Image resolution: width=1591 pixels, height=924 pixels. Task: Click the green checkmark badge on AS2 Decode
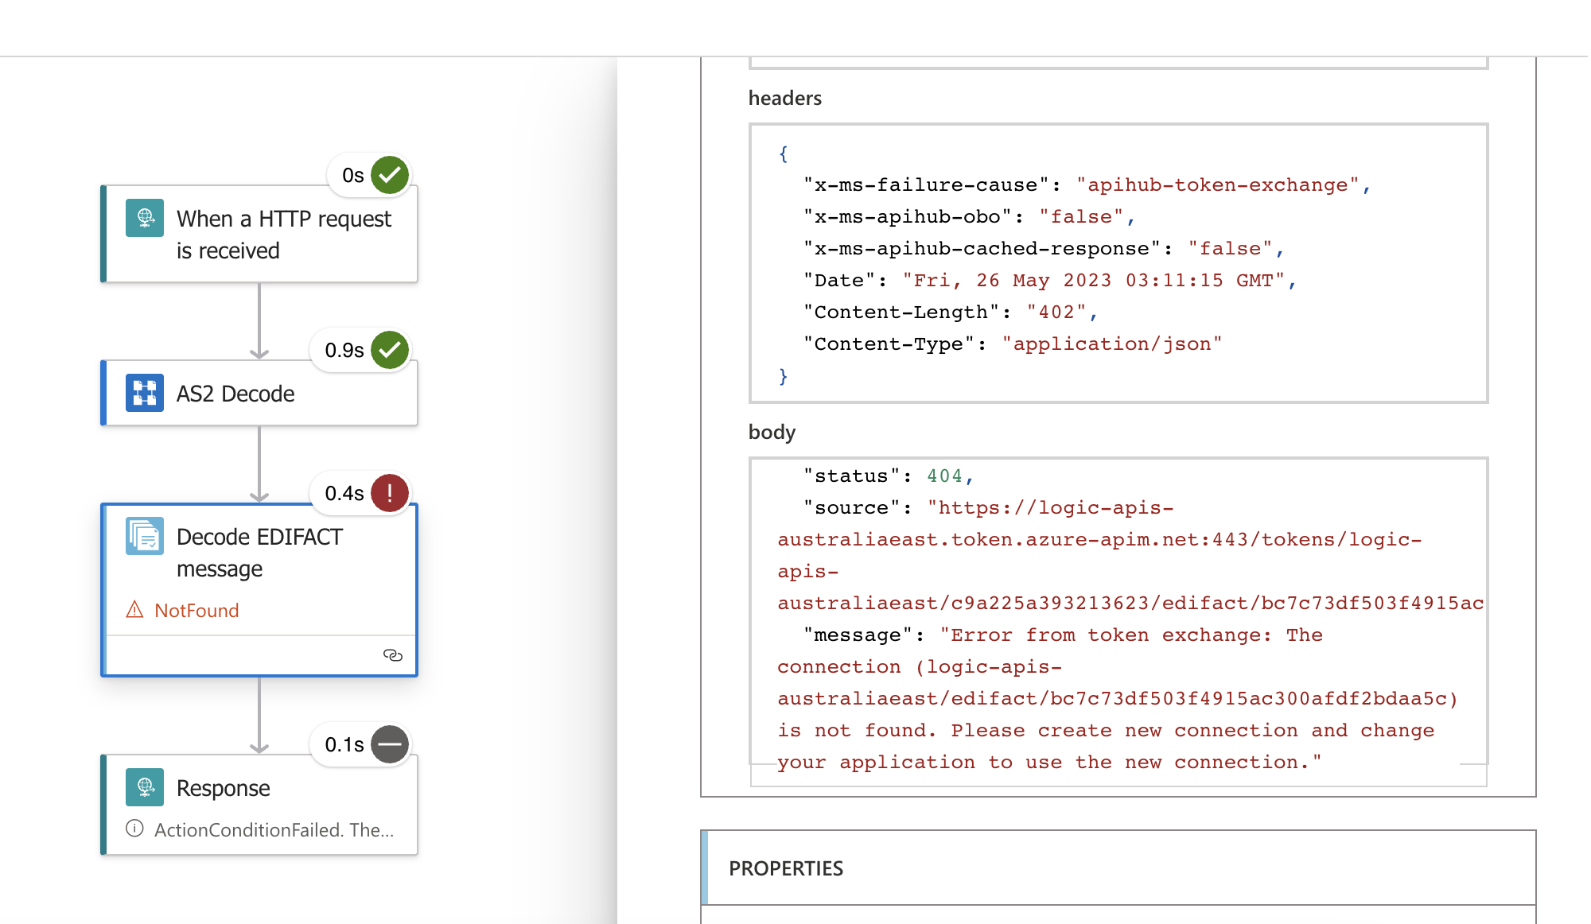pos(389,348)
